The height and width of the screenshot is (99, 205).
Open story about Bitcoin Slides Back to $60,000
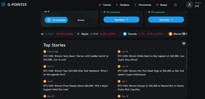(x=151, y=58)
